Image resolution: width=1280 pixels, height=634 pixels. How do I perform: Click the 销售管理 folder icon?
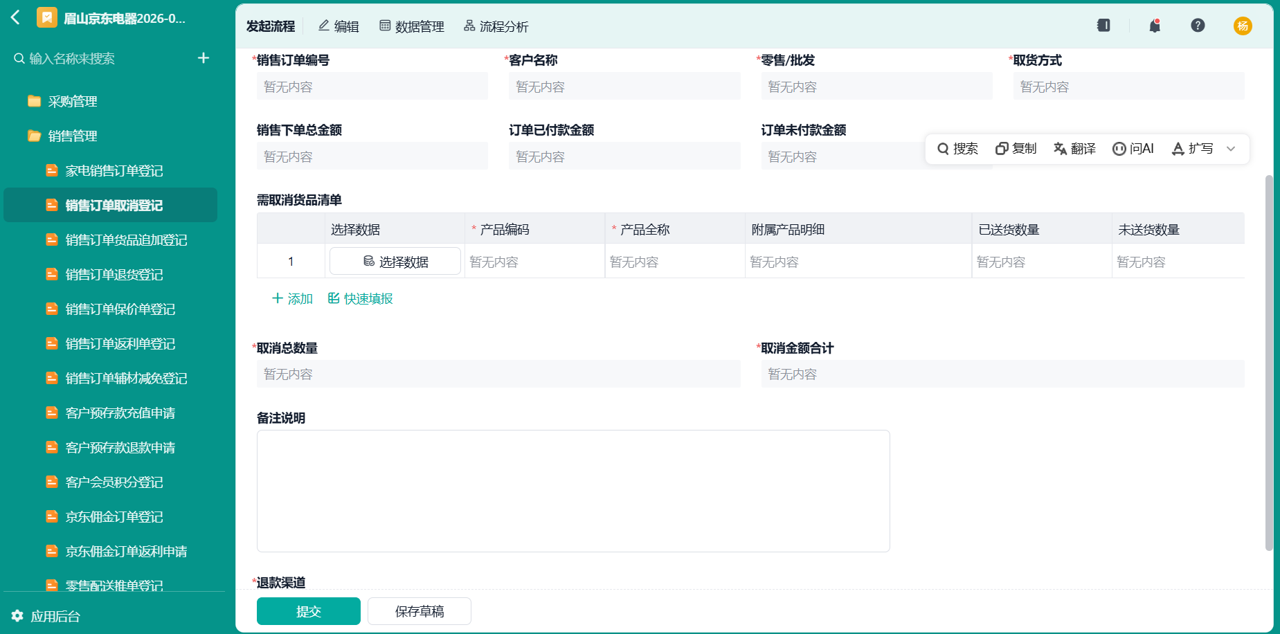[x=34, y=136]
